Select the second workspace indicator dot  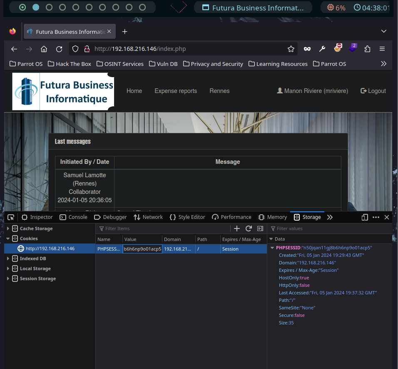[36, 8]
